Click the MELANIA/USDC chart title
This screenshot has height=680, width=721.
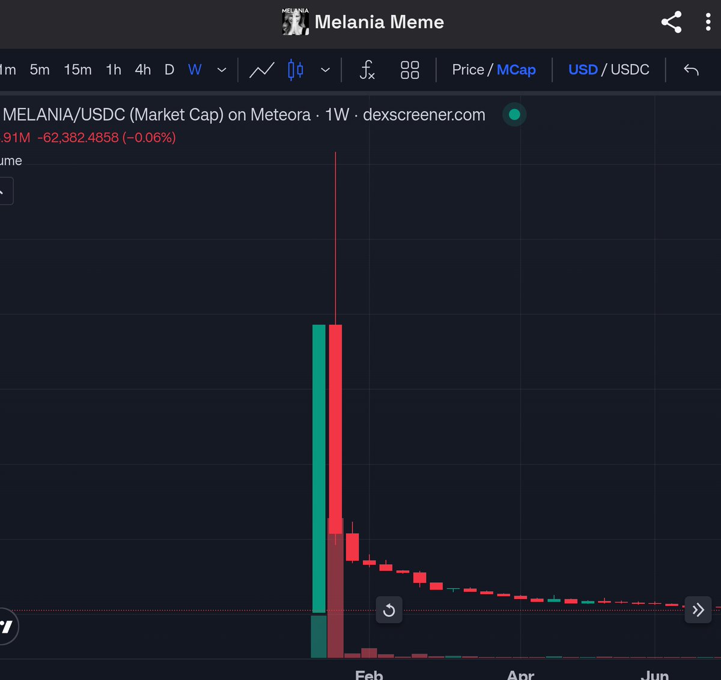coord(244,115)
